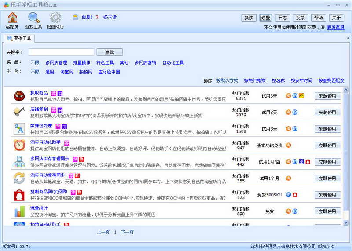Sort by 按热门指数
Image resolution: width=352 pixels, height=251 pixels.
(x=255, y=80)
